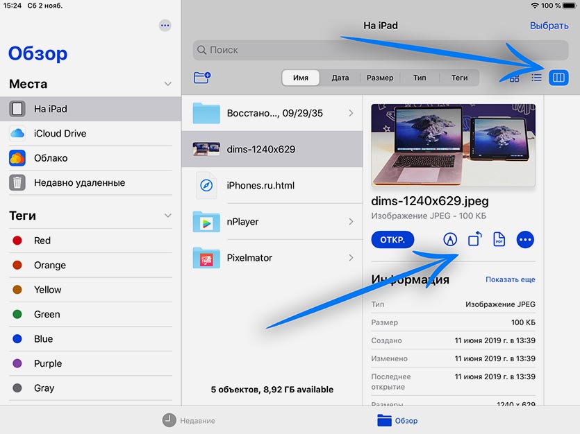The width and height of the screenshot is (580, 434).
Task: Select the dims-1240x629 file name in list
Action: pos(260,149)
